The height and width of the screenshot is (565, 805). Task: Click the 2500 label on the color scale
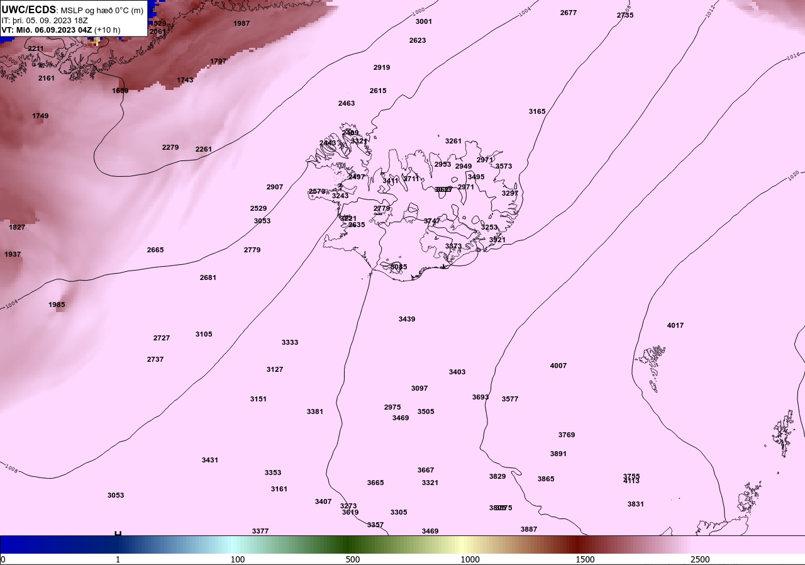[700, 559]
